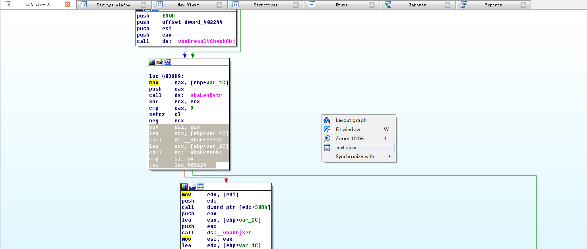Open the Imports tab
Image resolution: width=587 pixels, height=249 pixels.
417,5
